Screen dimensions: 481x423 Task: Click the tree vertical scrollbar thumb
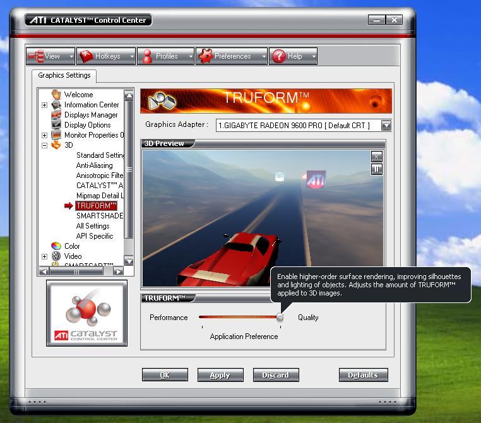(x=129, y=169)
